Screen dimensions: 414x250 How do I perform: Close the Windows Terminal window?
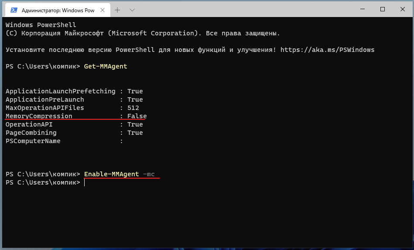(x=403, y=9)
